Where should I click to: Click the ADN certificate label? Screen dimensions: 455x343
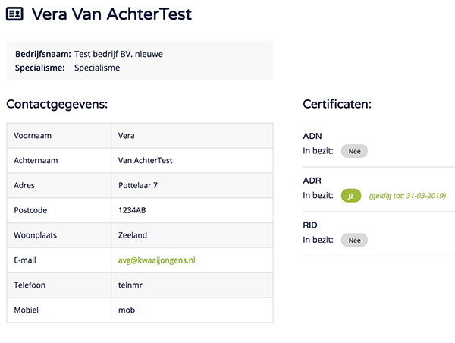pos(312,136)
